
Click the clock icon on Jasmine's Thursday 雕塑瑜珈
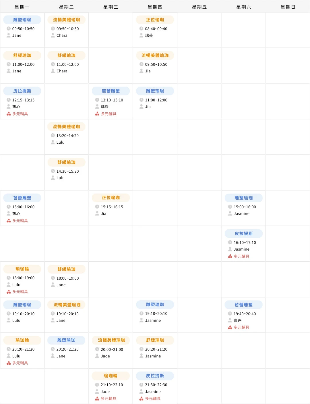click(141, 313)
